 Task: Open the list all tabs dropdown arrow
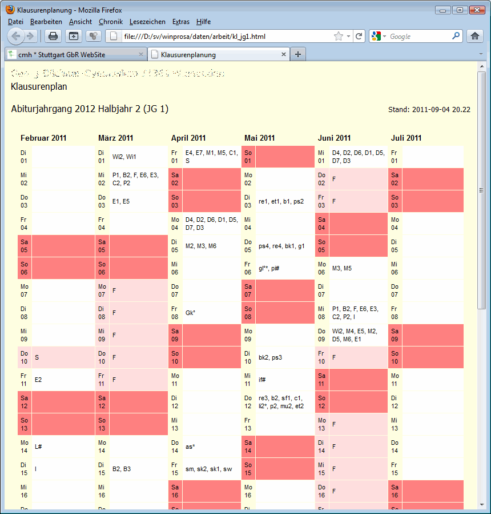coord(481,54)
